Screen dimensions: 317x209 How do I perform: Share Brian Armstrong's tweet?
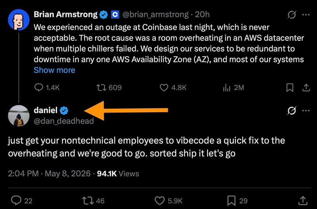306,88
